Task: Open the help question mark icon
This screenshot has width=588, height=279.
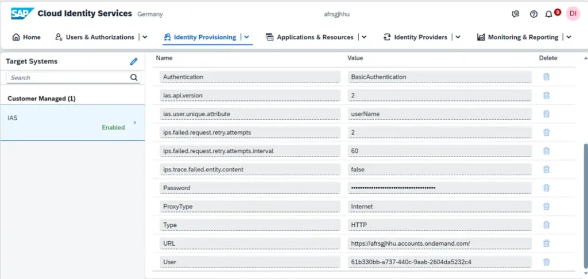Action: (x=533, y=14)
